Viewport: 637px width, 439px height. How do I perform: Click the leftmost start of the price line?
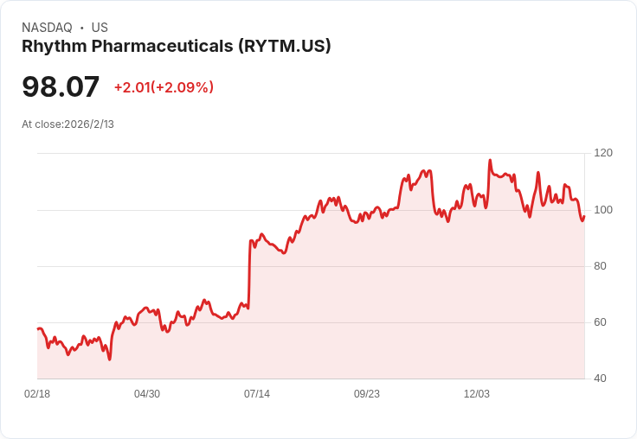click(x=38, y=328)
